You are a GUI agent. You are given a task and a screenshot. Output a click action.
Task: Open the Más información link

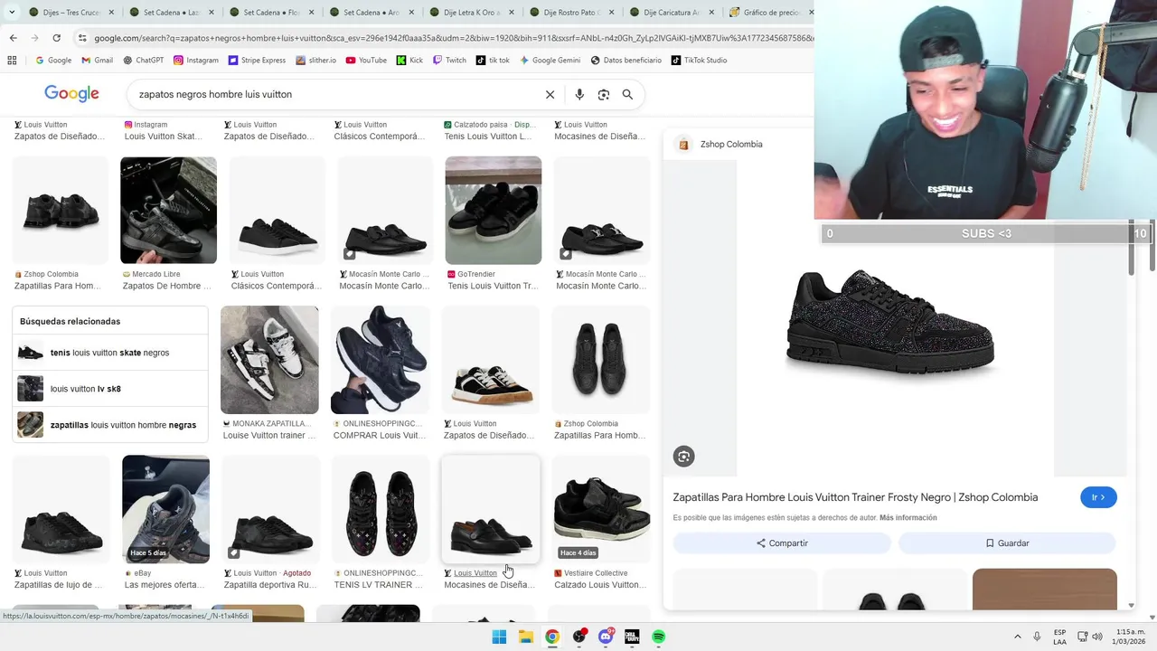point(908,518)
